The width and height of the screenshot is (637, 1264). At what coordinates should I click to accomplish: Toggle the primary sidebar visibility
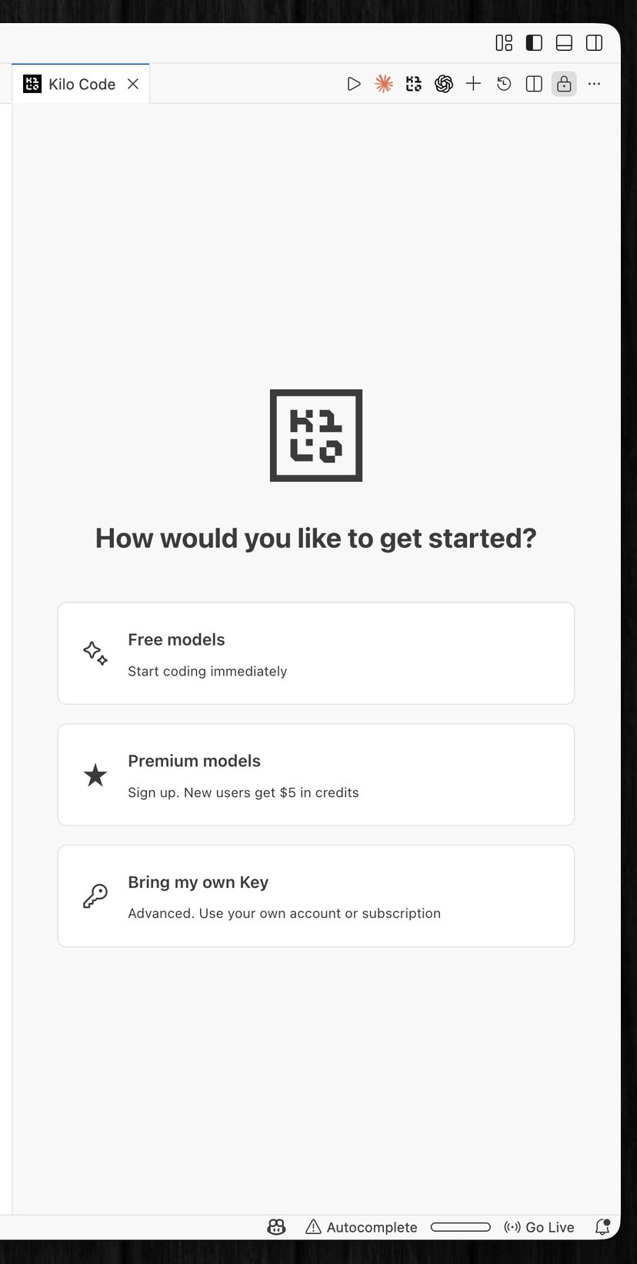pos(534,43)
